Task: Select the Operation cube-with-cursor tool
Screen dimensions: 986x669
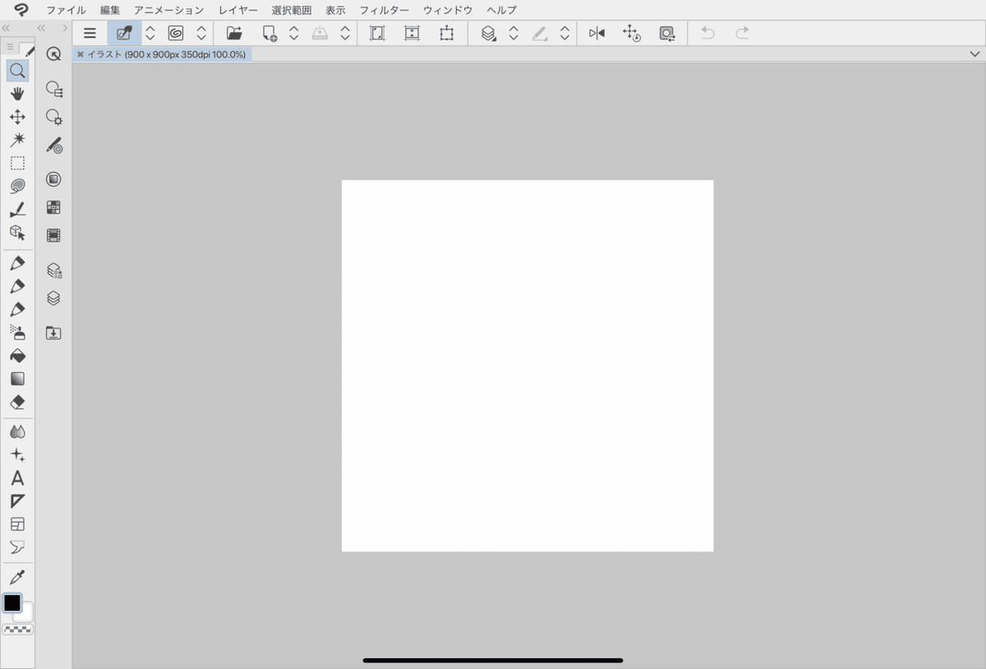Action: [17, 233]
